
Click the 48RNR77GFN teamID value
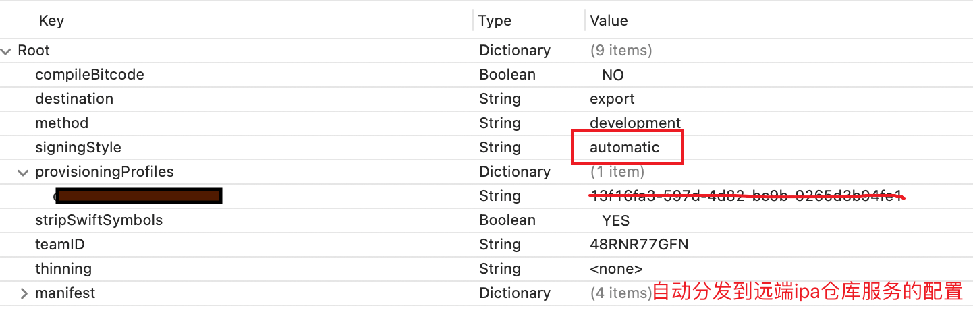coord(639,245)
